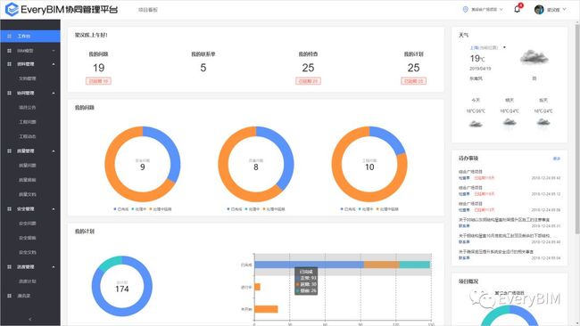Image resolution: width=580 pixels, height=326 pixels.
Task: Click the 已延期 19 badge under 我的问题
Action: tap(98, 81)
